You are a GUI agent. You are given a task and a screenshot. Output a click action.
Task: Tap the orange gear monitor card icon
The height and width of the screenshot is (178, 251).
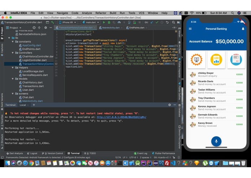click(x=196, y=59)
